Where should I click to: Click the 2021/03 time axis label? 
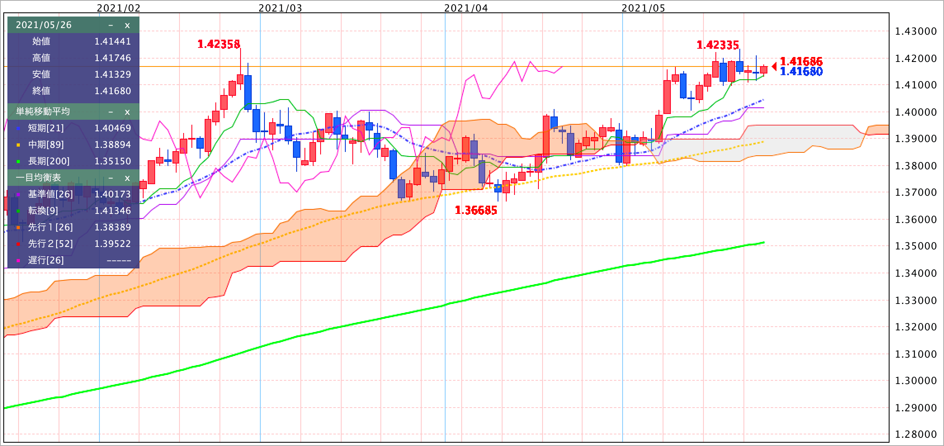pyautogui.click(x=280, y=8)
